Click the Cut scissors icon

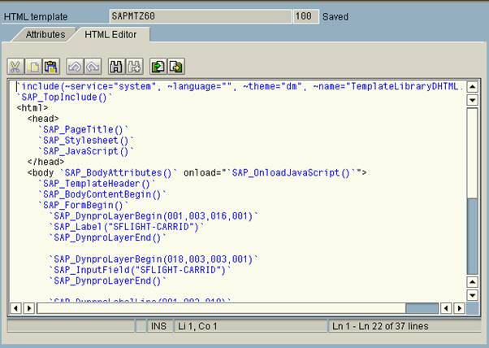tap(15, 67)
